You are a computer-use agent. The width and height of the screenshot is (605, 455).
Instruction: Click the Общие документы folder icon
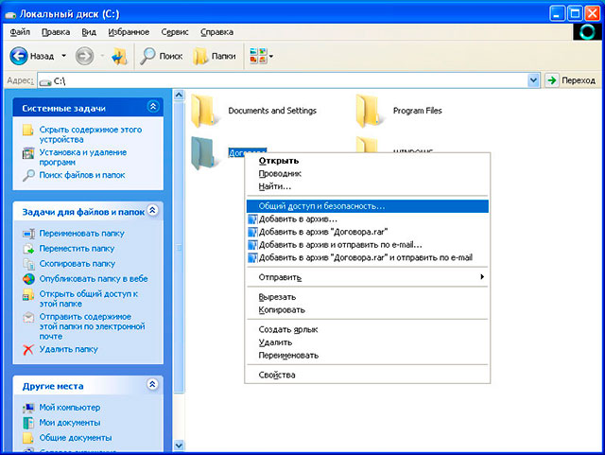pyautogui.click(x=28, y=438)
